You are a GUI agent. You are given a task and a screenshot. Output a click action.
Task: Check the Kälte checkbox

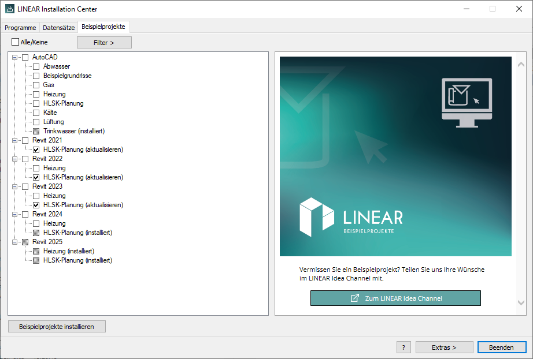tap(36, 113)
